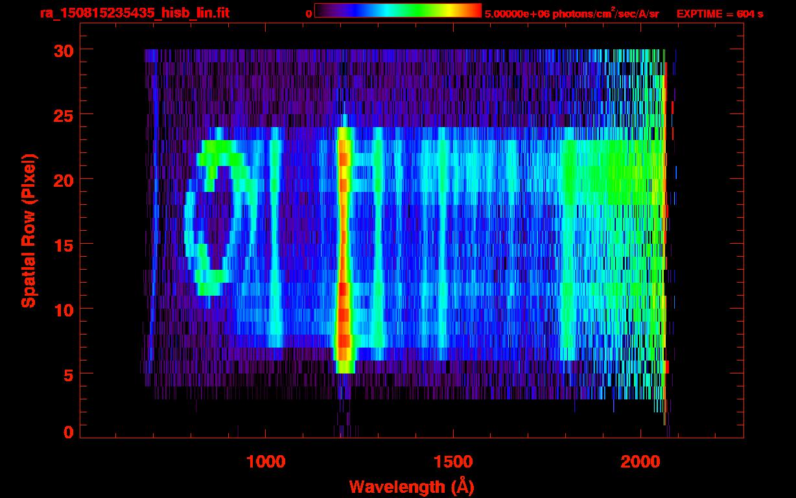Click the rainbow color scale bar

coord(398,10)
